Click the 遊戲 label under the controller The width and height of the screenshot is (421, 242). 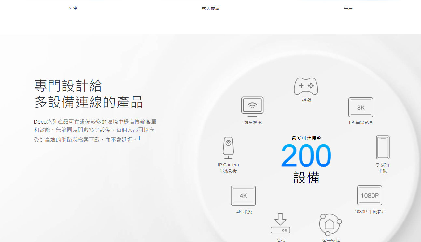[306, 100]
